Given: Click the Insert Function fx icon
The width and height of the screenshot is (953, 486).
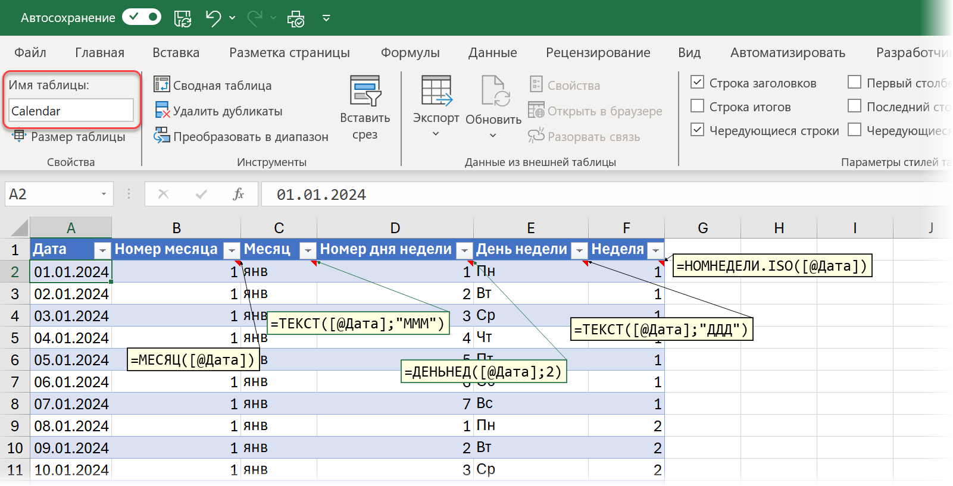Looking at the screenshot, I should (238, 194).
